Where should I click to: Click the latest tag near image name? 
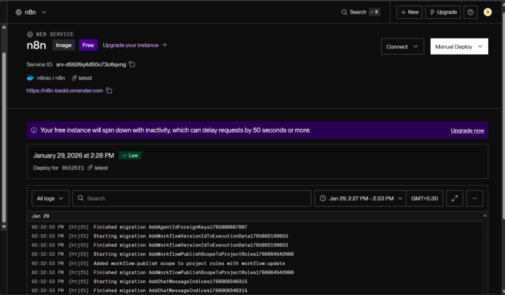pyautogui.click(x=82, y=78)
